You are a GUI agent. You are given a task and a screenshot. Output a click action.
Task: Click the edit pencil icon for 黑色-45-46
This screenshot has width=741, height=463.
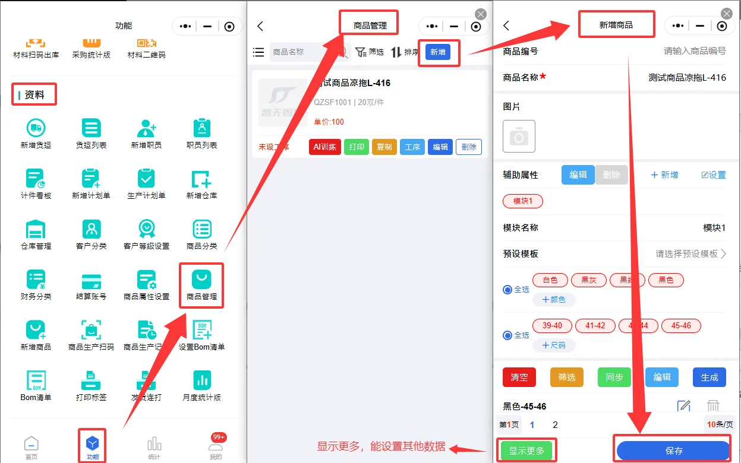tap(684, 406)
